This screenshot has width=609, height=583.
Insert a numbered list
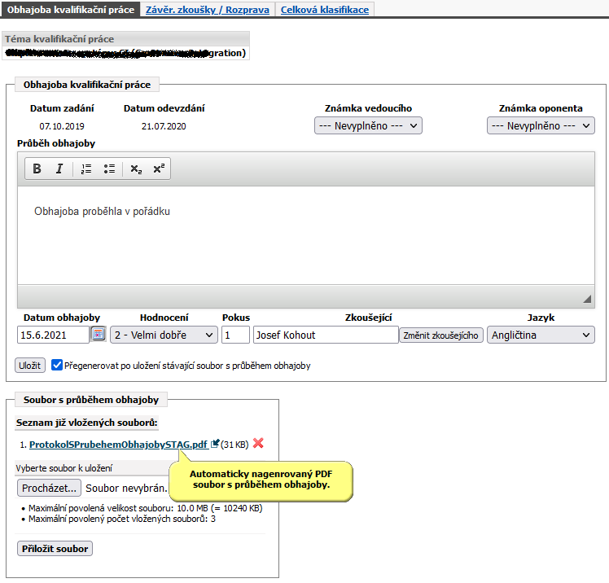(x=85, y=169)
